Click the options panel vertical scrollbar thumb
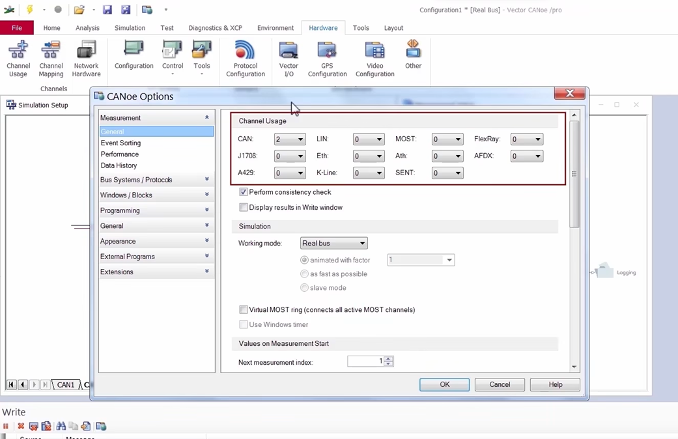 (574, 174)
